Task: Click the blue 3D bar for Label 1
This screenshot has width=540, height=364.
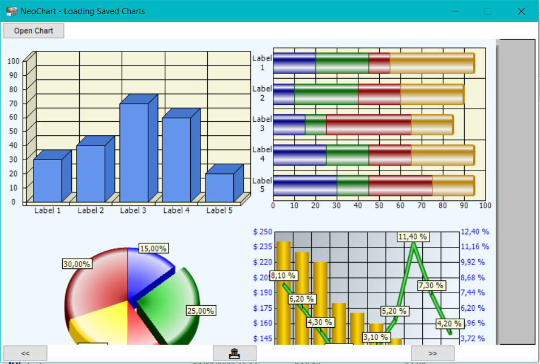Action: 48,181
